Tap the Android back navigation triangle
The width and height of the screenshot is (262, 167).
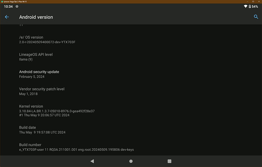click(92, 161)
